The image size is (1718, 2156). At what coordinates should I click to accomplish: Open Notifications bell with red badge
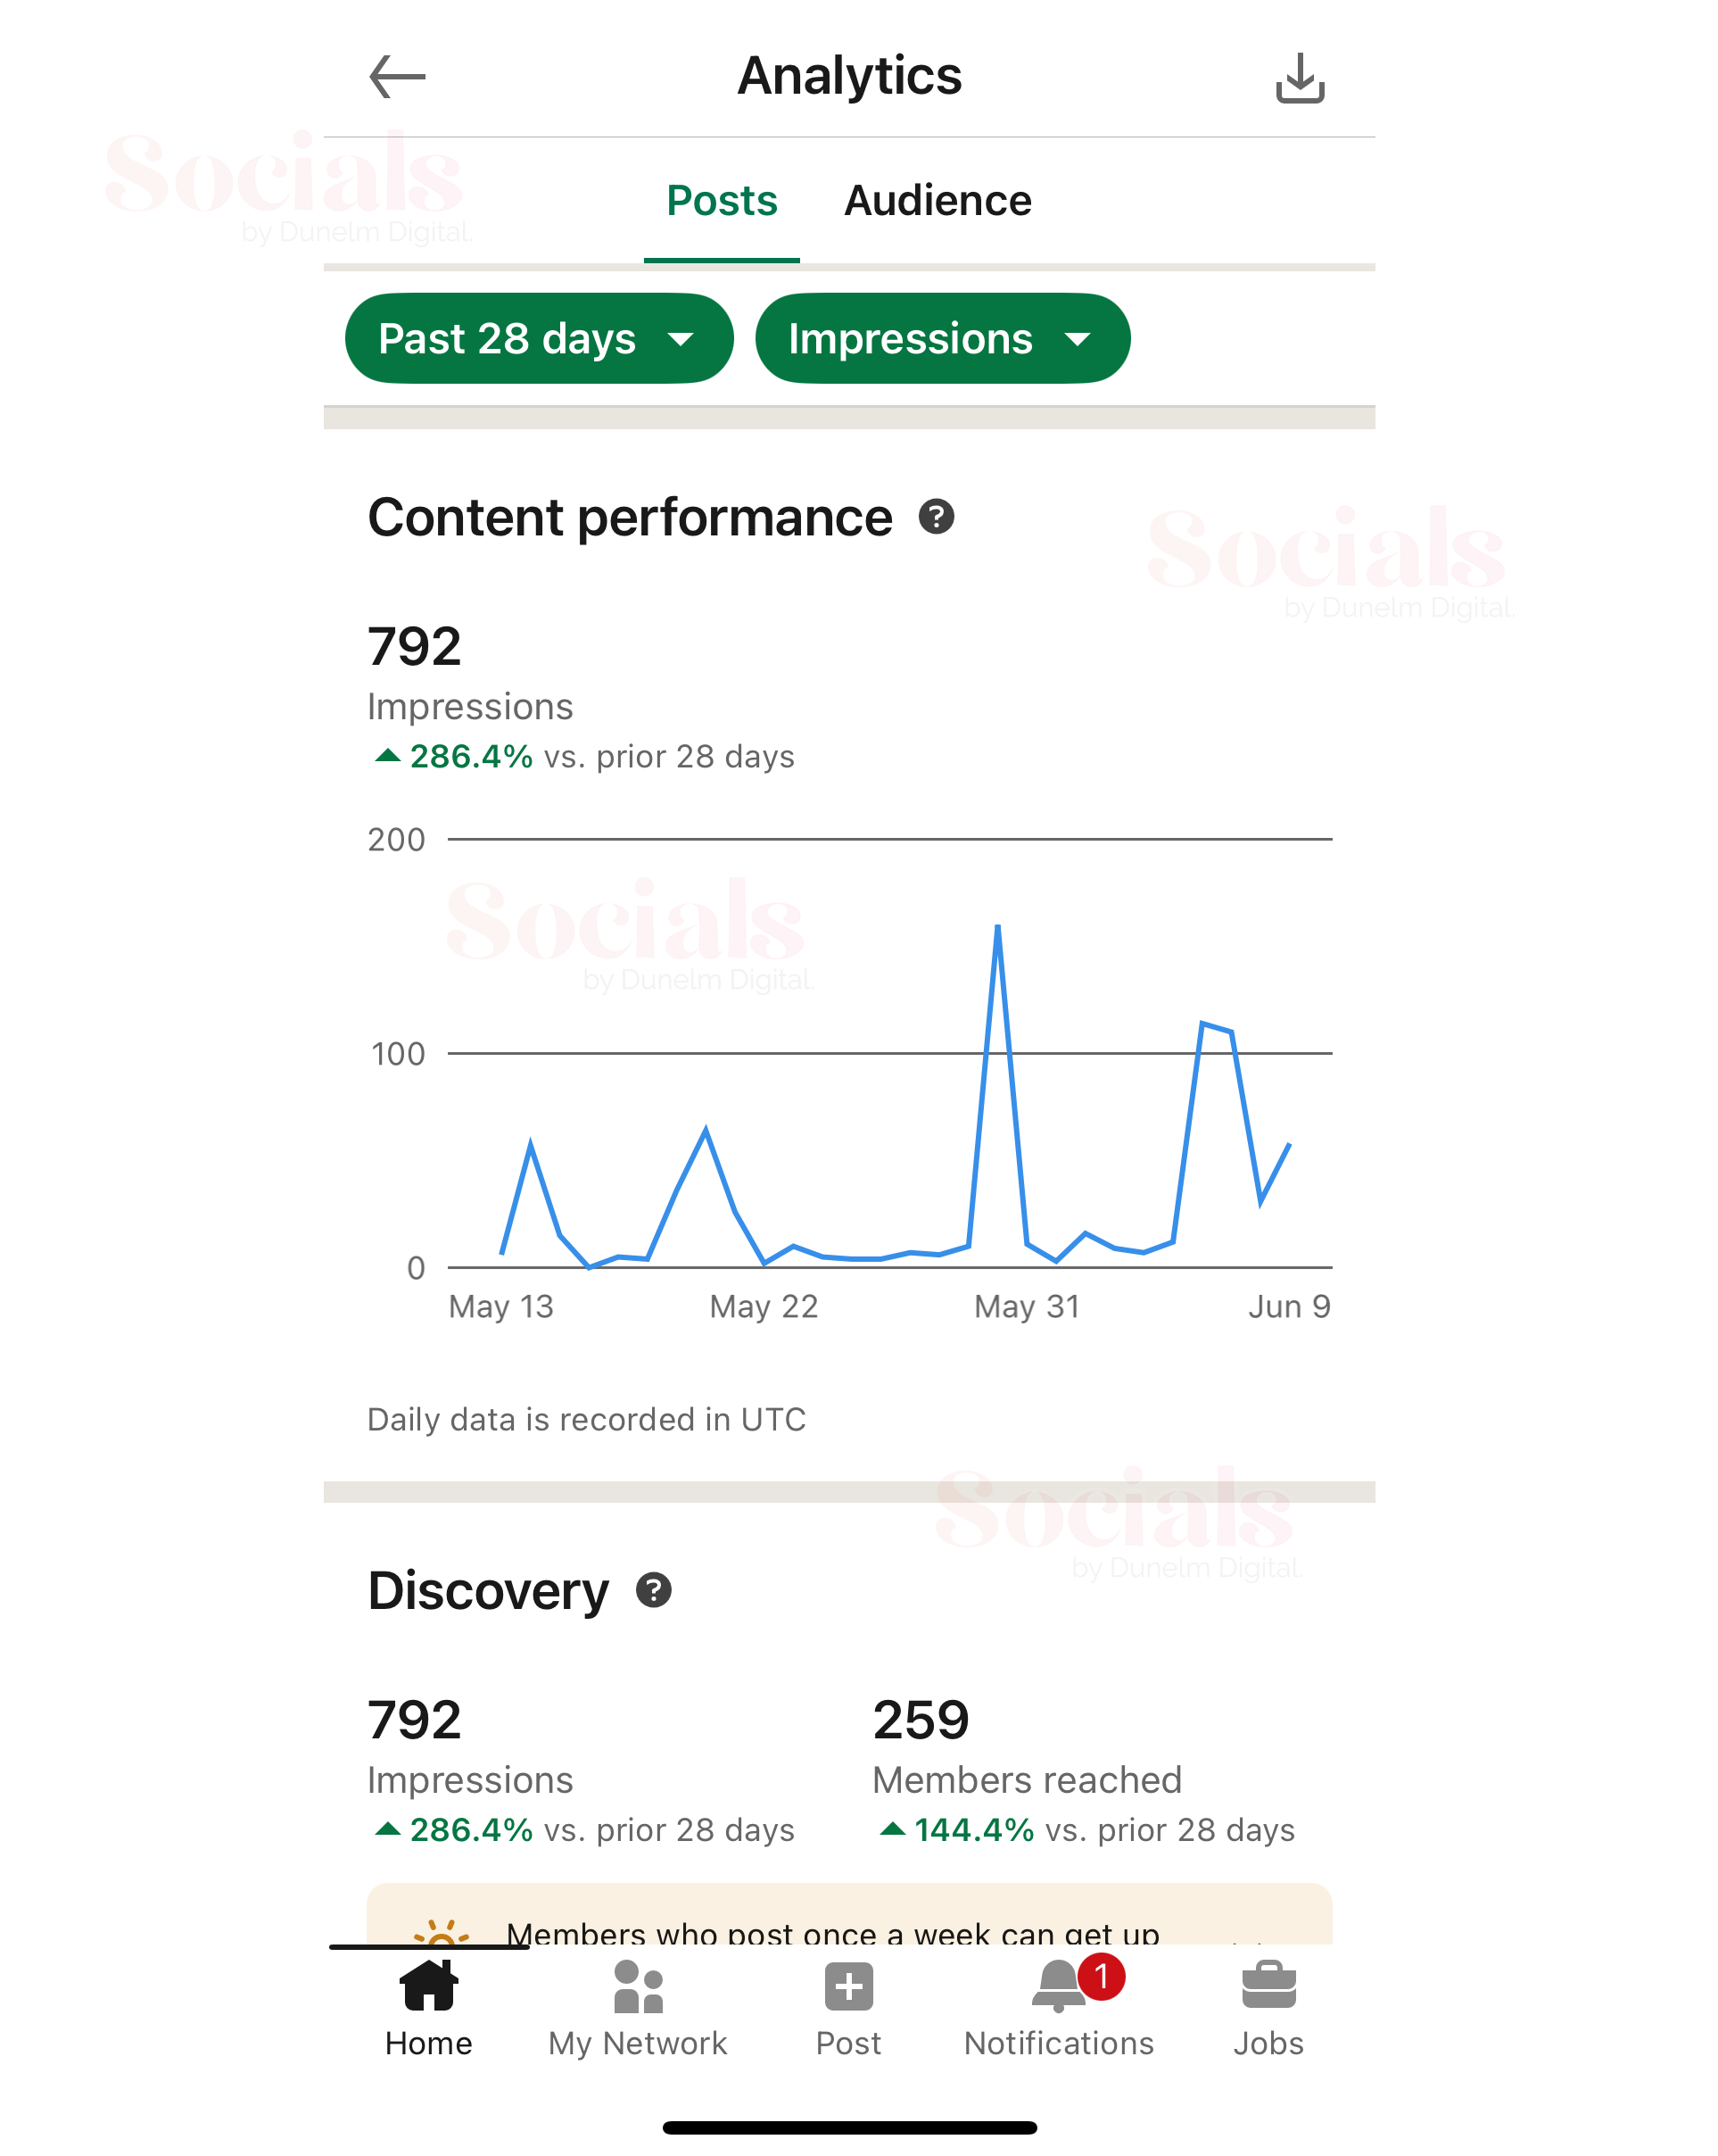click(x=1060, y=2008)
